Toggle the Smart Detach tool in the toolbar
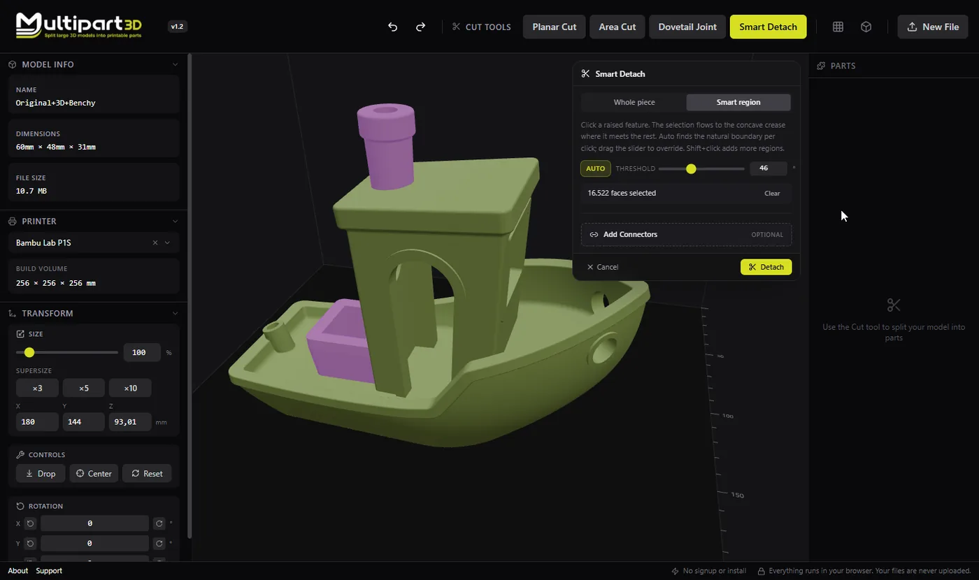Screen dimensions: 979x580 pyautogui.click(x=768, y=27)
